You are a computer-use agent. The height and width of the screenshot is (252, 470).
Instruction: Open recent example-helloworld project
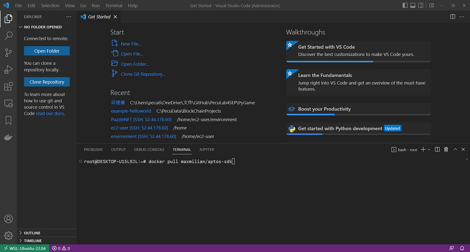tap(131, 111)
